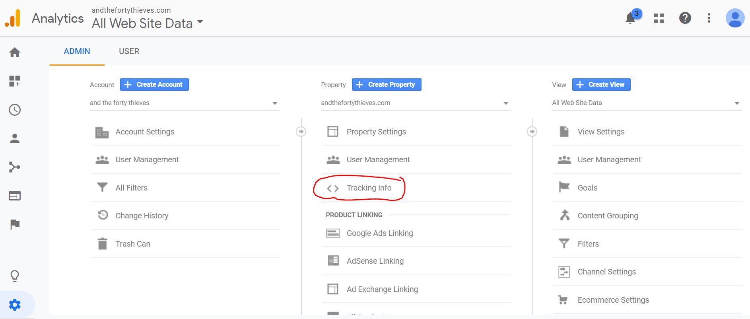Open the All Web Site Data header dropdown

(x=148, y=23)
